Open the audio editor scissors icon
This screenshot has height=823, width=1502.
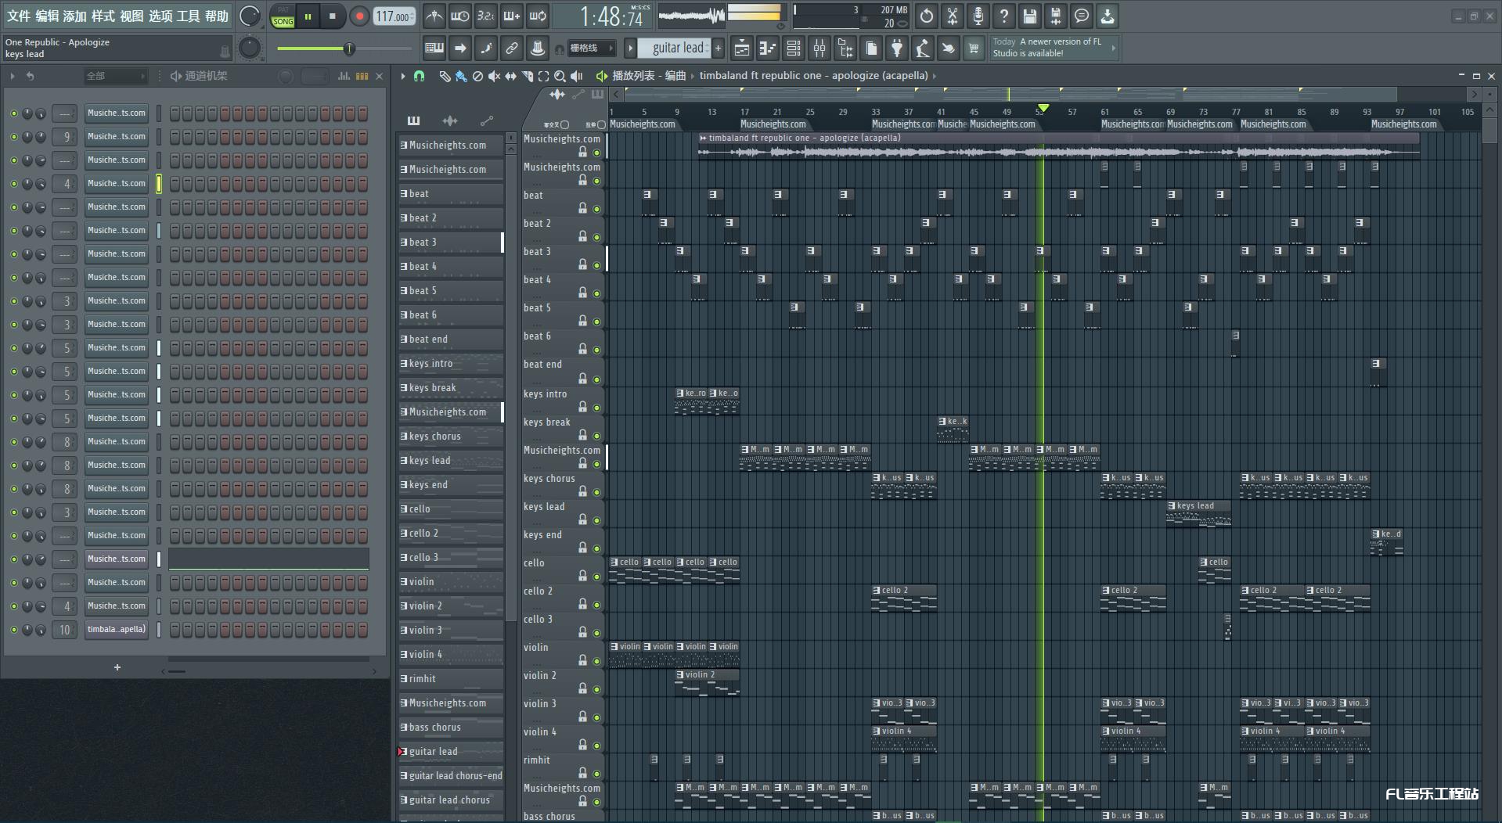pyautogui.click(x=952, y=16)
